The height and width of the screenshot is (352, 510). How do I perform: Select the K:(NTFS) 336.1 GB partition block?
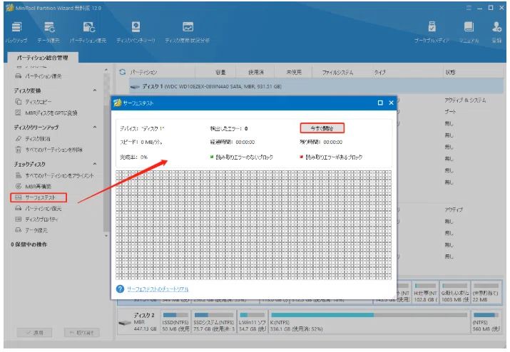[369, 322]
